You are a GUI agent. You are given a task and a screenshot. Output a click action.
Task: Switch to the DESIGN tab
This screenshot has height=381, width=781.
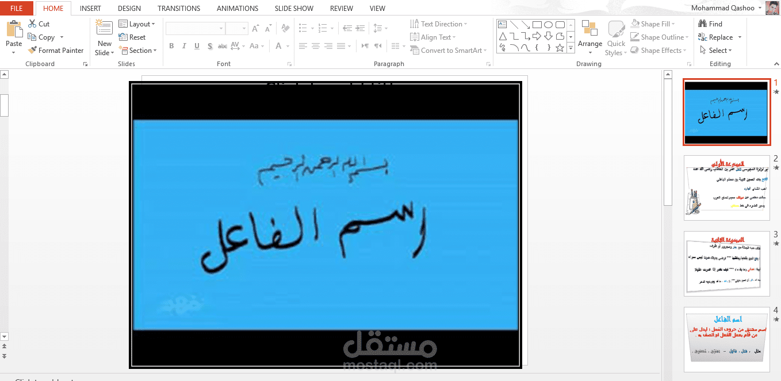129,9
